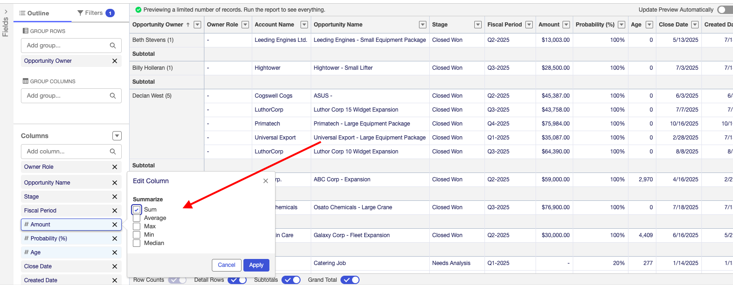Open Opportunity Name column header menu
The width and height of the screenshot is (733, 285).
point(423,25)
